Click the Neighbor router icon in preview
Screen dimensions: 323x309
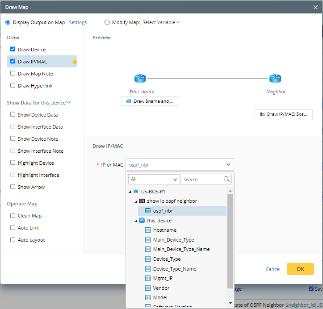(x=275, y=79)
